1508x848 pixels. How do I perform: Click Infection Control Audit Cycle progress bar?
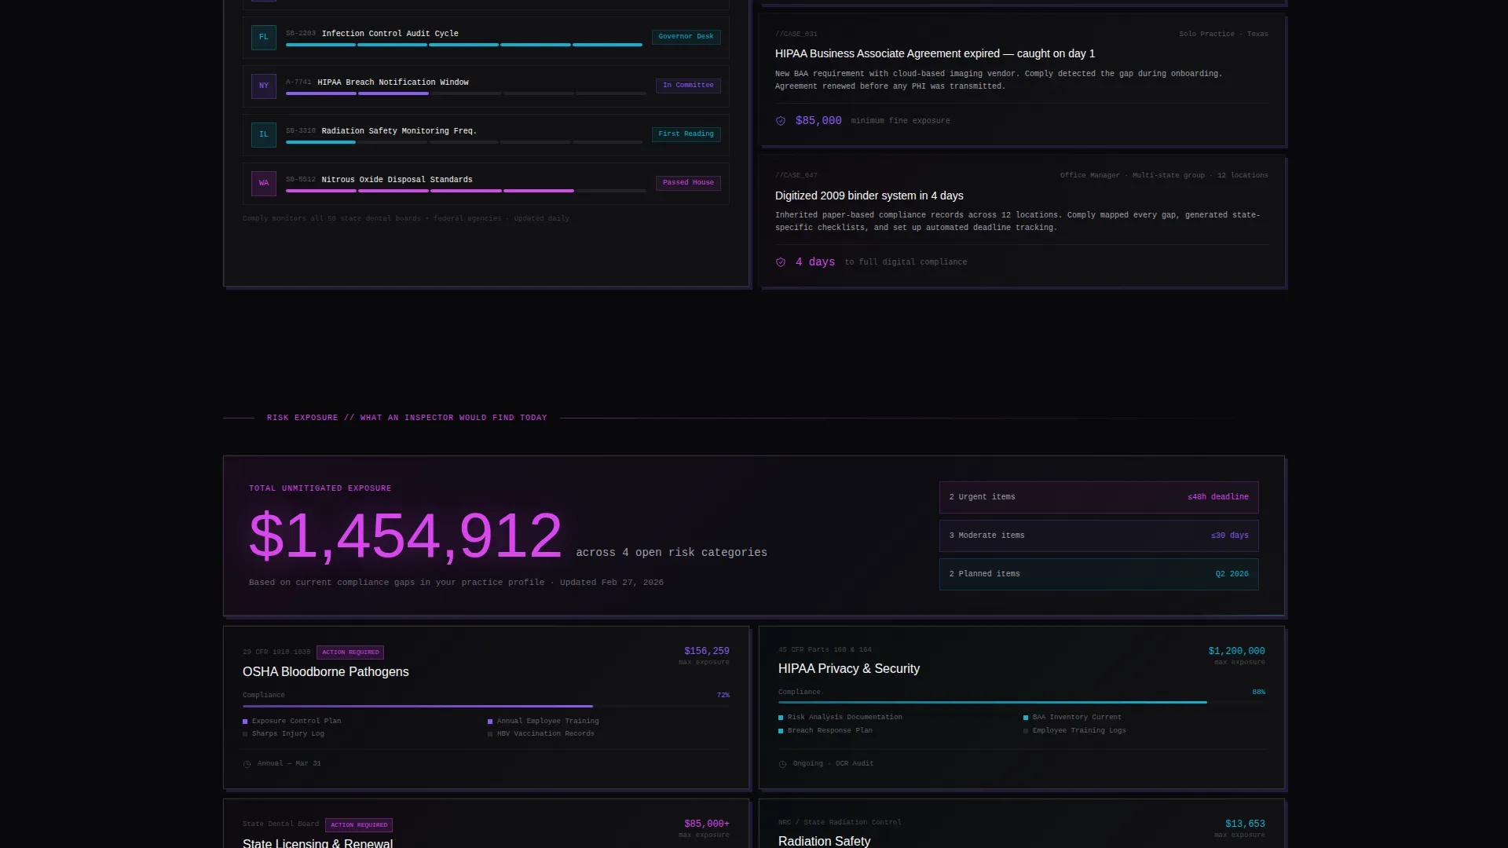pos(464,45)
